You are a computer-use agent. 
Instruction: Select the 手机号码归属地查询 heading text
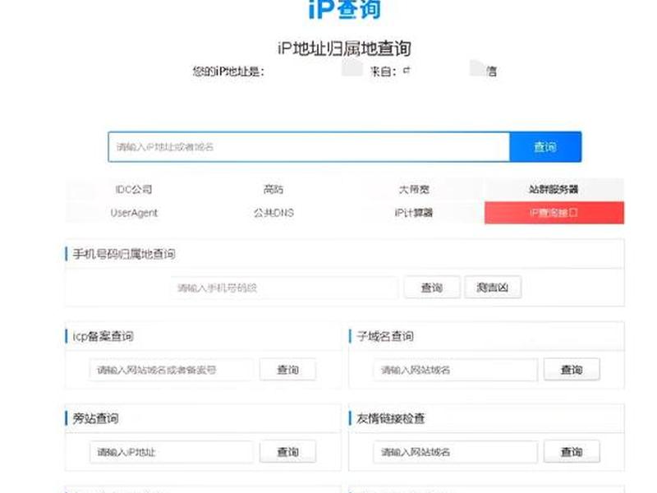pos(124,254)
